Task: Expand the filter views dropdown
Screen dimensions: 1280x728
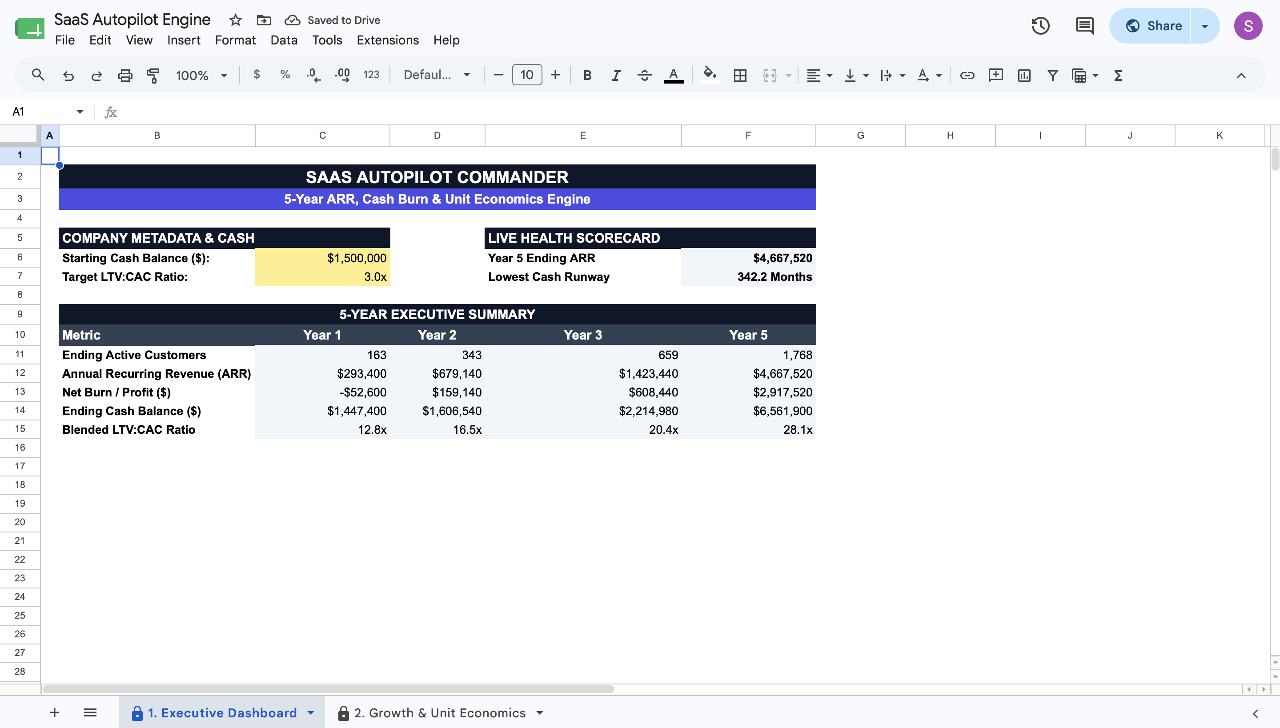Action: pos(1095,75)
